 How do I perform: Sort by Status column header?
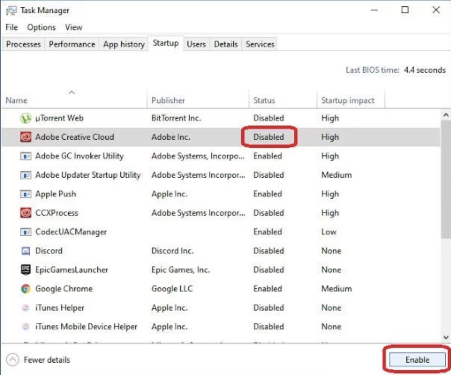(264, 100)
